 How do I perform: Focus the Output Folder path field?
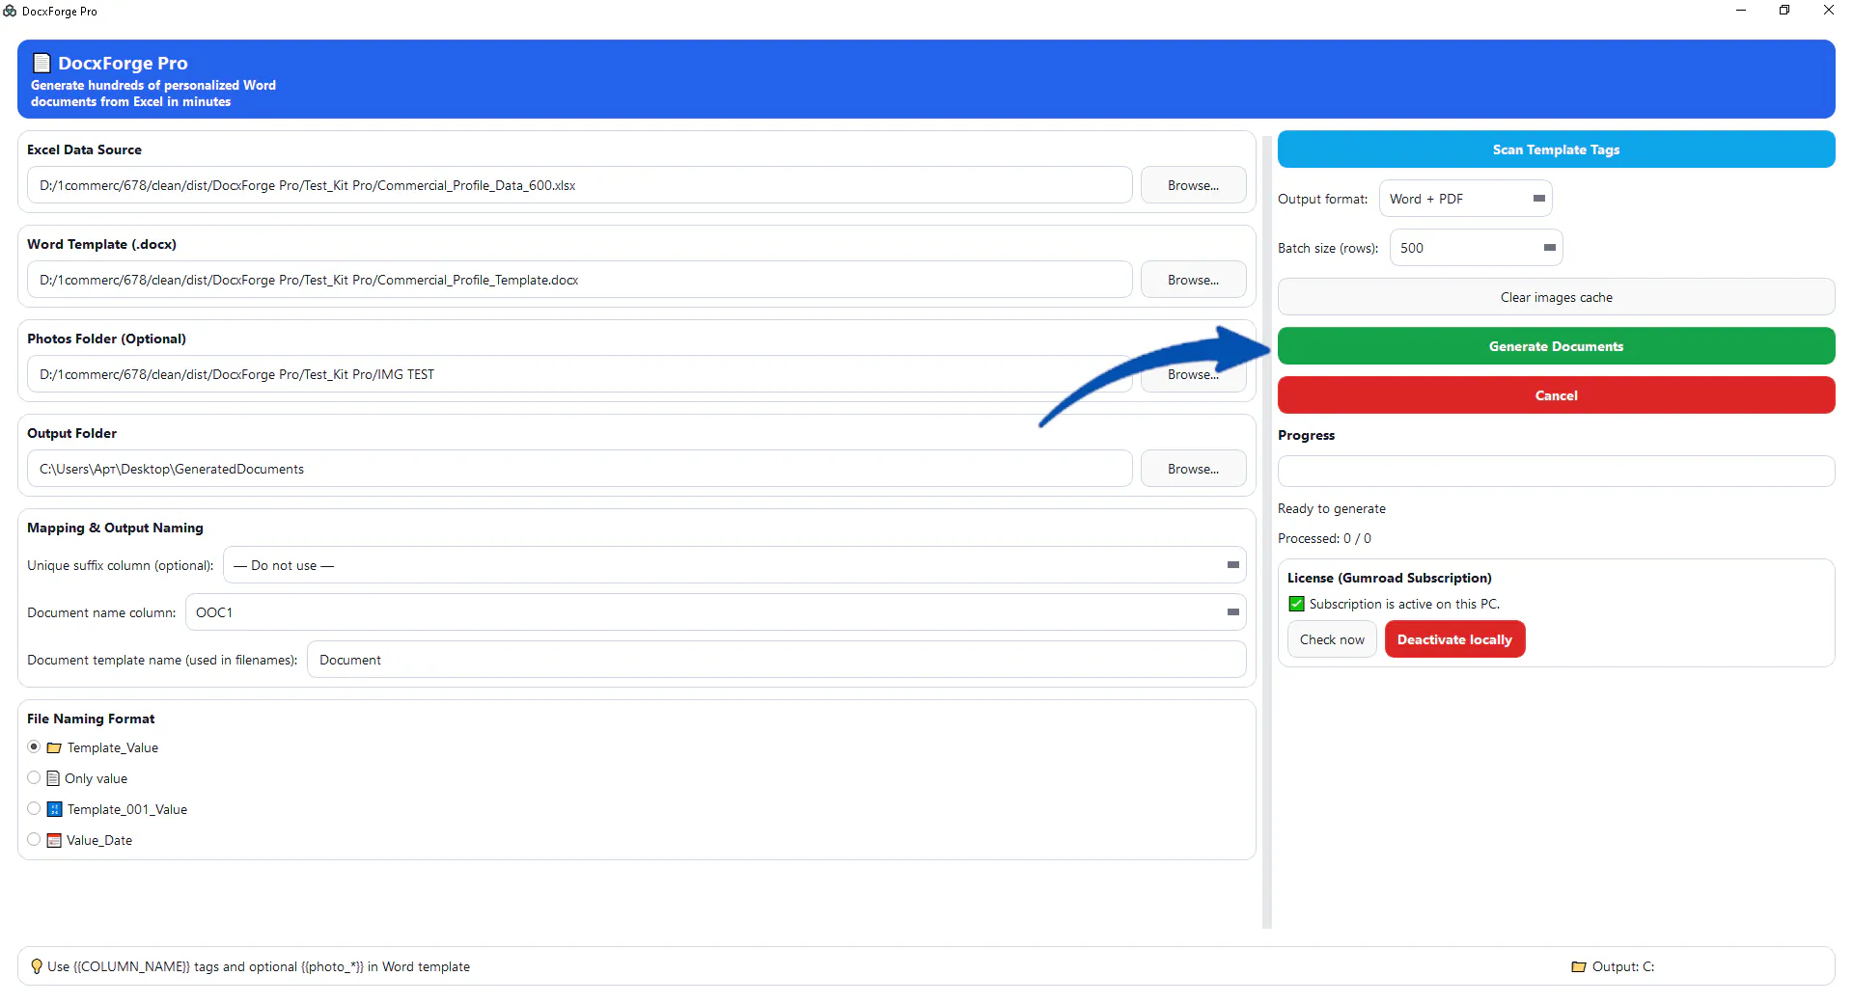pyautogui.click(x=579, y=469)
